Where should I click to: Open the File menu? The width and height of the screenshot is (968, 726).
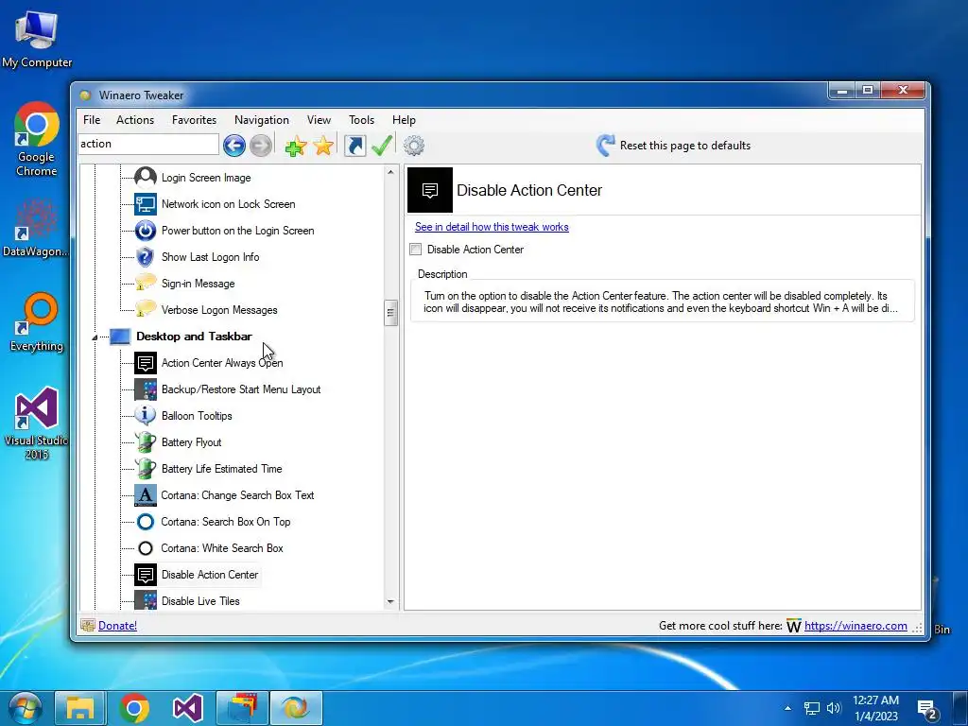(x=92, y=120)
